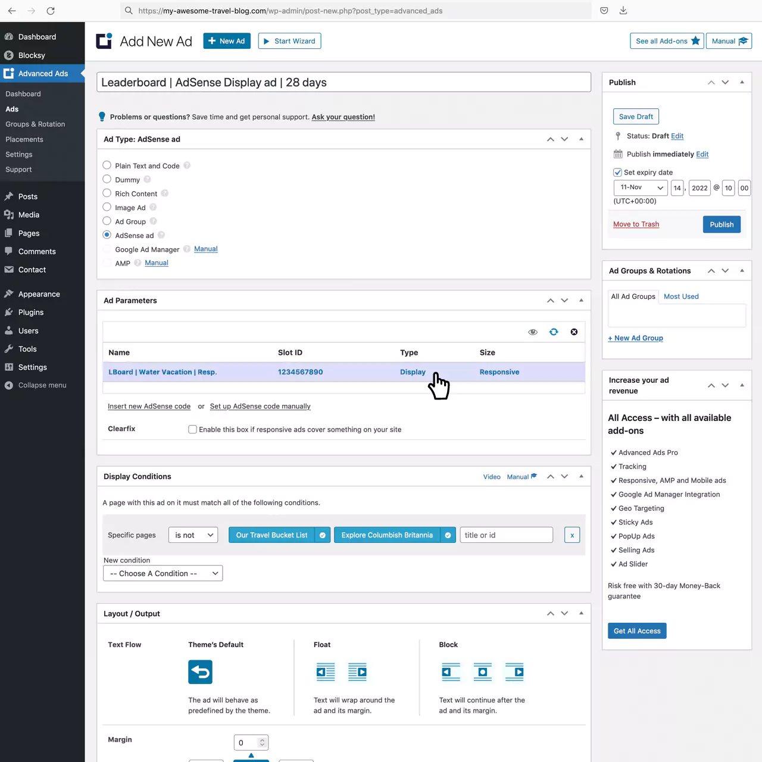
Task: Select Ad Group ad type
Action: [107, 221]
